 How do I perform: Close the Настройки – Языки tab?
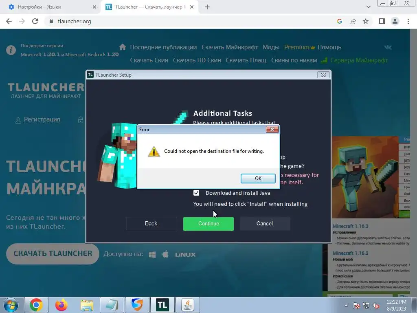94,7
